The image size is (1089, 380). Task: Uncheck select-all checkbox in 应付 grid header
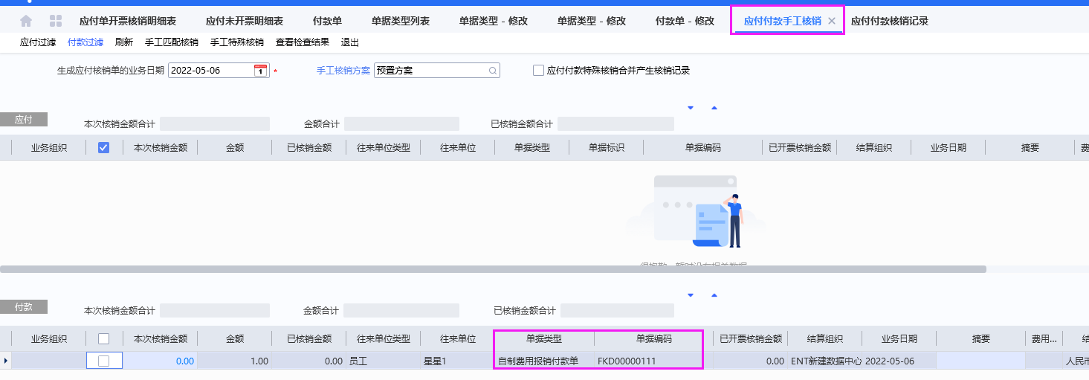(104, 148)
